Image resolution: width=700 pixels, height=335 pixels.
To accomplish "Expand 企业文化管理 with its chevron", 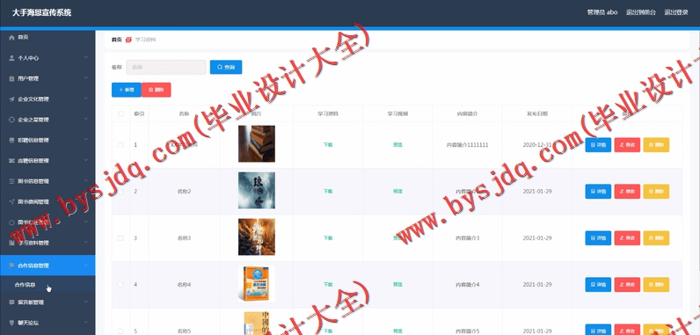I will click(x=85, y=99).
